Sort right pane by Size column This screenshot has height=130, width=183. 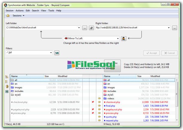click(x=143, y=76)
